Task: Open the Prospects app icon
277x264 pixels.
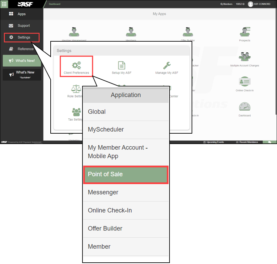Action: (x=245, y=32)
